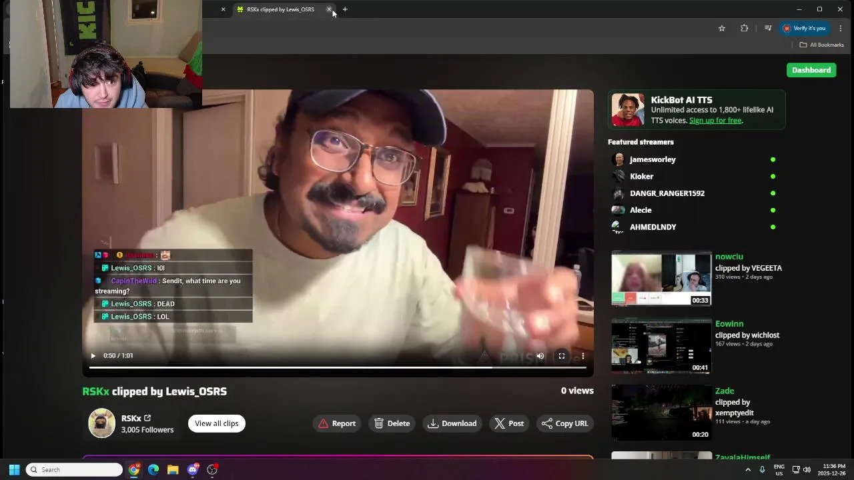Open the ENG US language switcher

779,470
